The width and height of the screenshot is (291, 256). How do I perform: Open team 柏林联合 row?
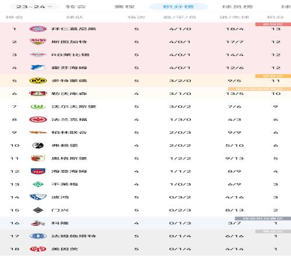point(145,133)
